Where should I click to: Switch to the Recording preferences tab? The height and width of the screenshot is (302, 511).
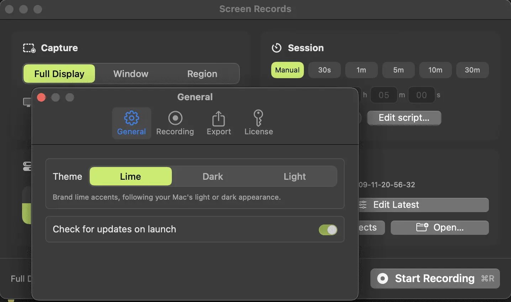tap(175, 123)
